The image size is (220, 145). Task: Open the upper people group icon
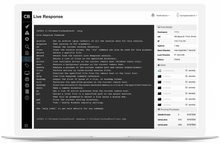click(x=27, y=79)
